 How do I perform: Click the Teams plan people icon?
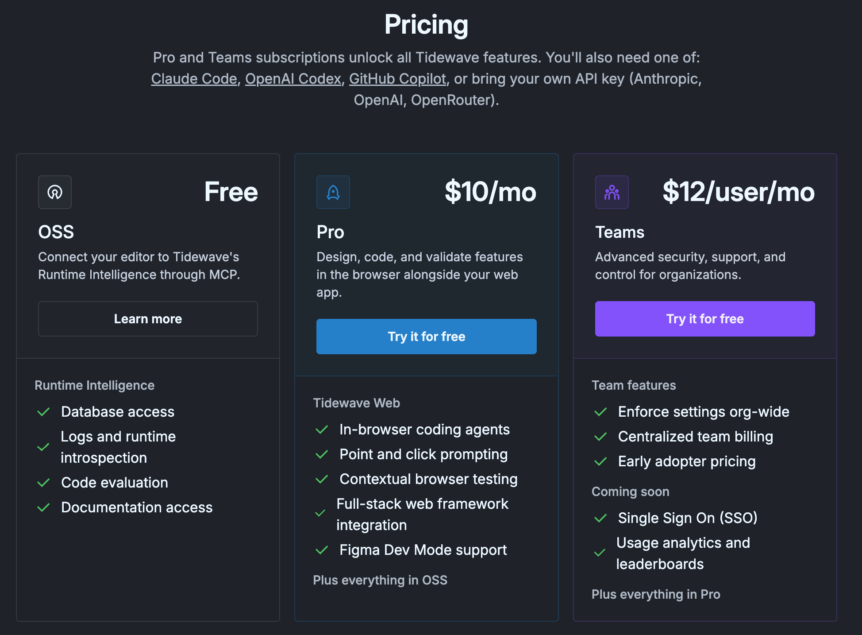[x=612, y=192]
